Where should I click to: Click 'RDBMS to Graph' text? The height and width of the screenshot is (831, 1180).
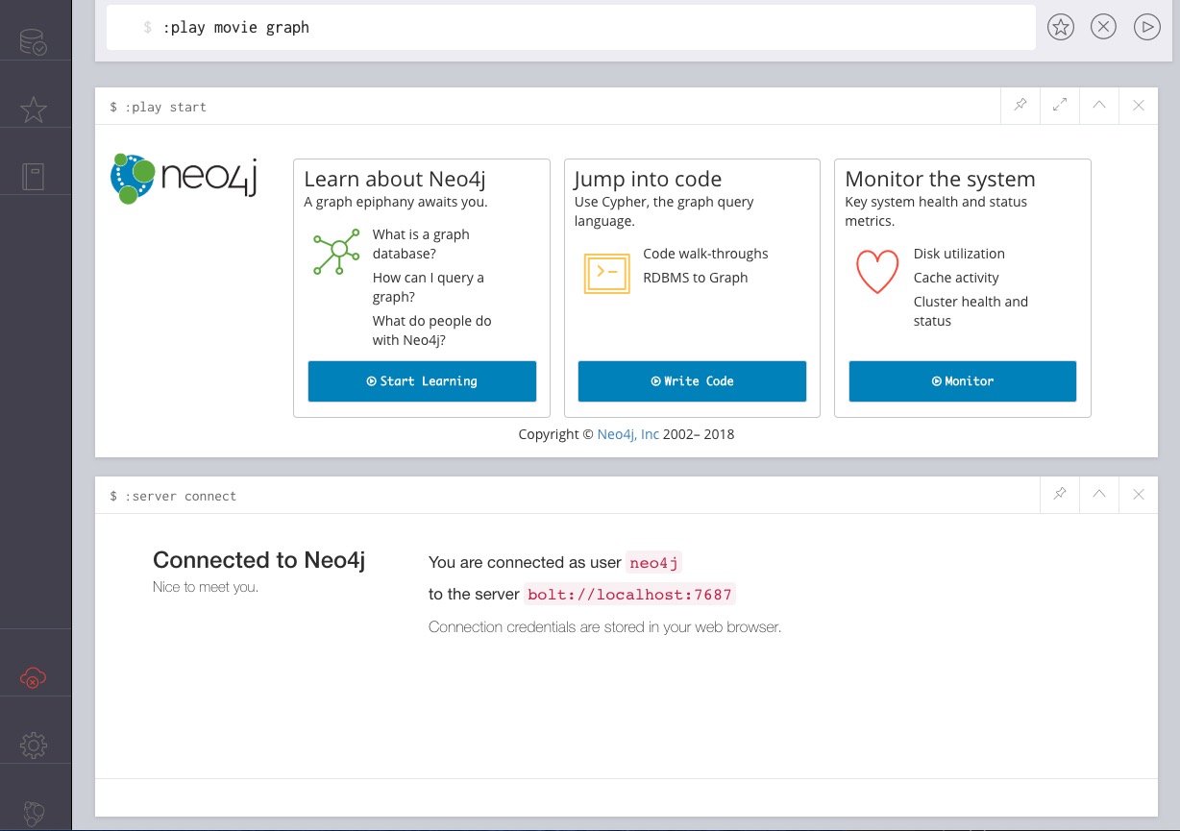[695, 278]
